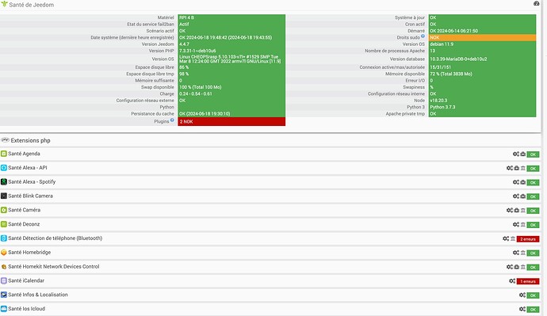Click the briefcase icon on Santé Blink Camera row
547x316 pixels.
pos(522,196)
